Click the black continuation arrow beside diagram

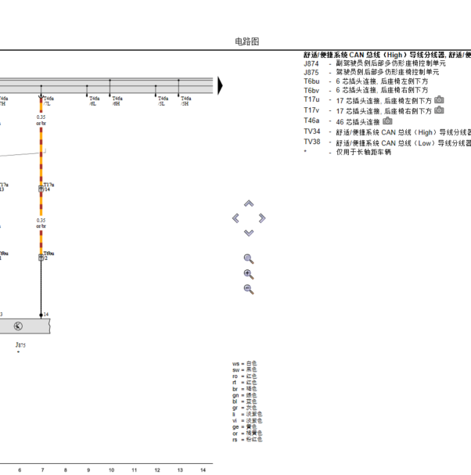coord(220,86)
